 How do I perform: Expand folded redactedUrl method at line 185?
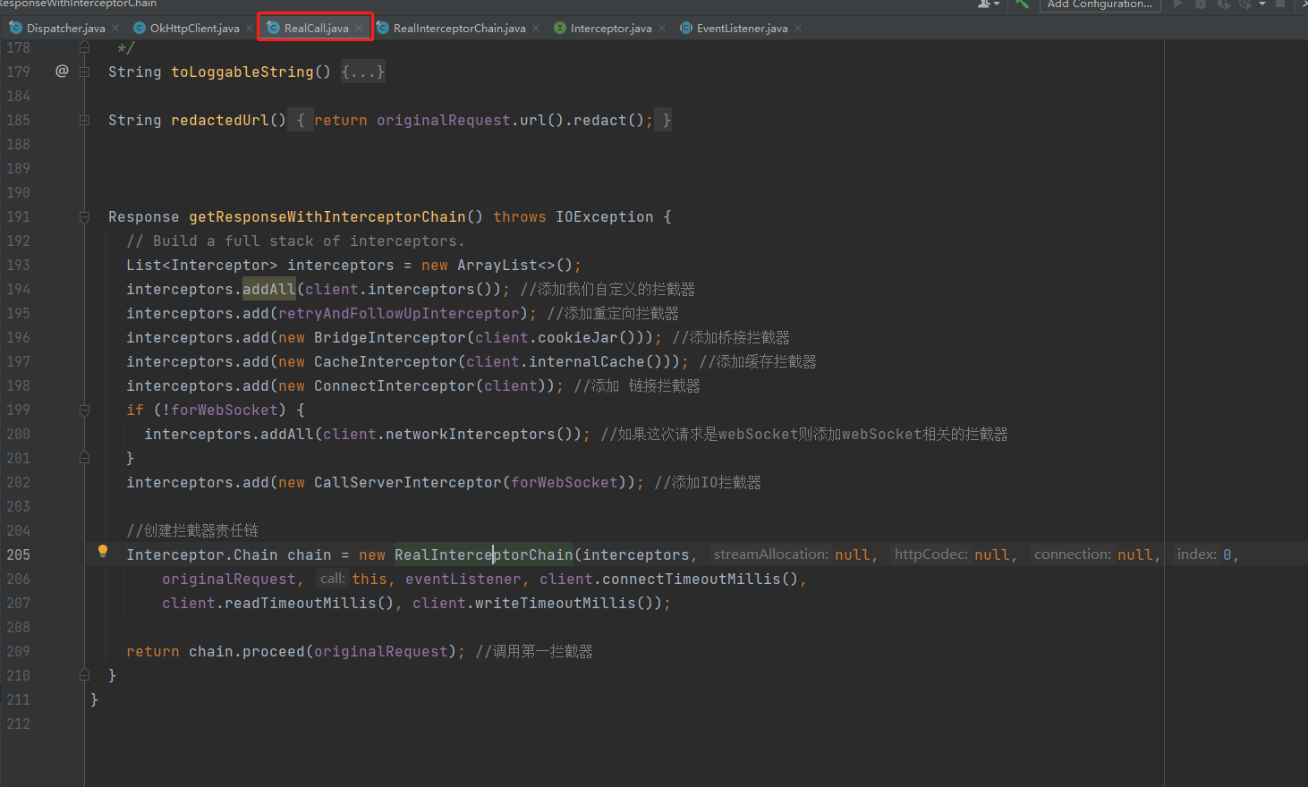click(x=84, y=120)
